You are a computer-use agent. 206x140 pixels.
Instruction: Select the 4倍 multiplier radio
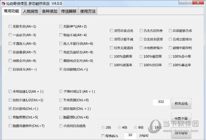click(x=119, y=127)
